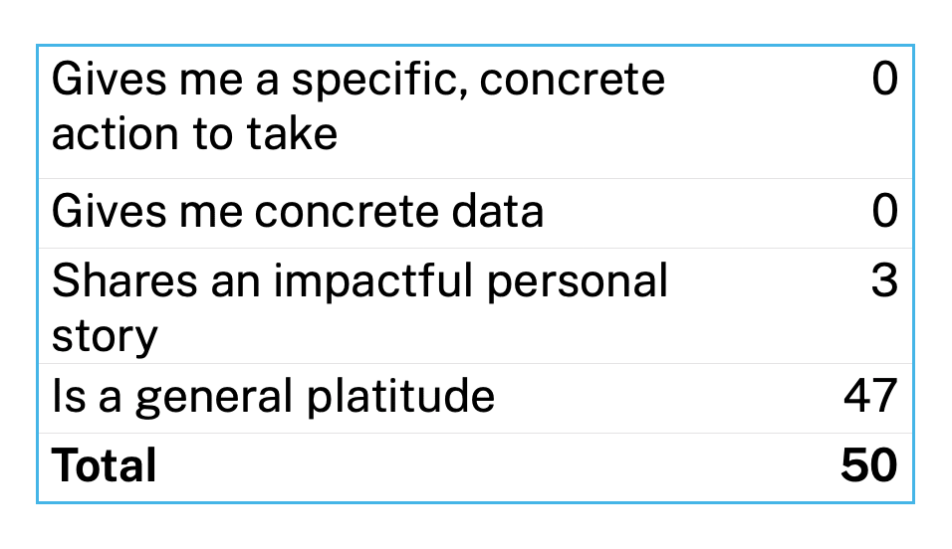Click the word 'platitude' in the table

point(400,398)
